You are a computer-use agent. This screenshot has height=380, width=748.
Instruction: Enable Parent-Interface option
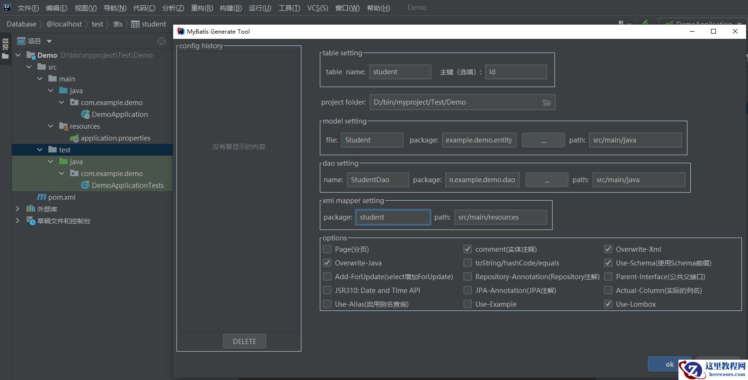click(608, 276)
